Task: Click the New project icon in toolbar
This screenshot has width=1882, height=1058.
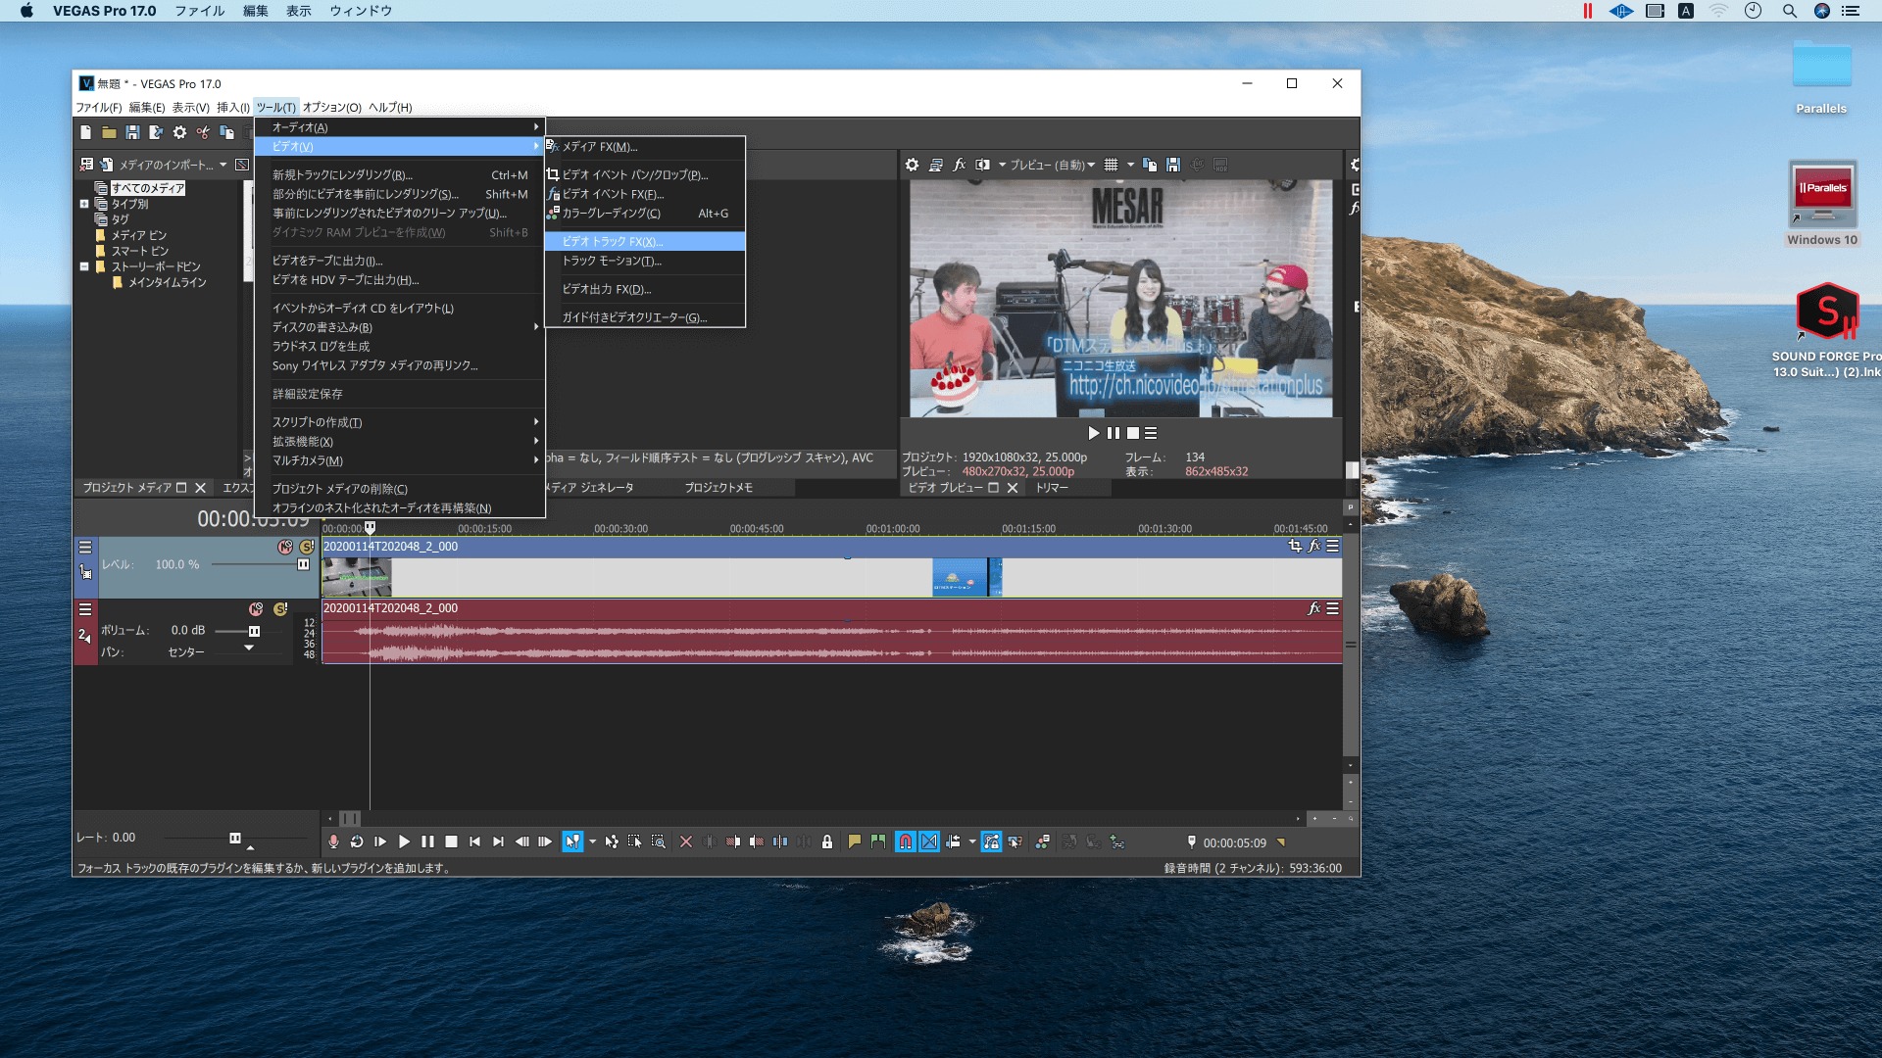Action: tap(86, 132)
